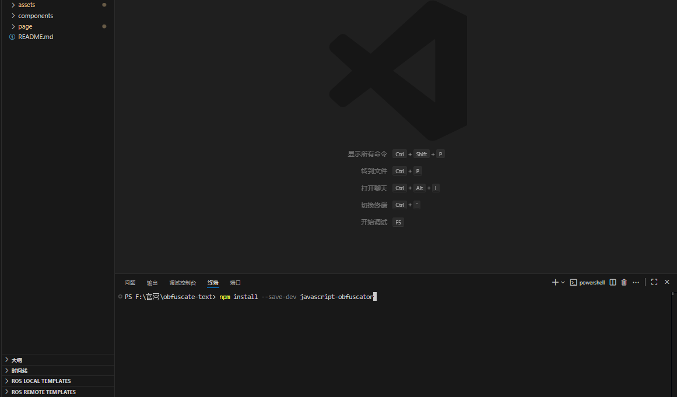The height and width of the screenshot is (397, 677).
Task: Expand ROS REMOTE TEMPLATES section
Action: pos(58,392)
